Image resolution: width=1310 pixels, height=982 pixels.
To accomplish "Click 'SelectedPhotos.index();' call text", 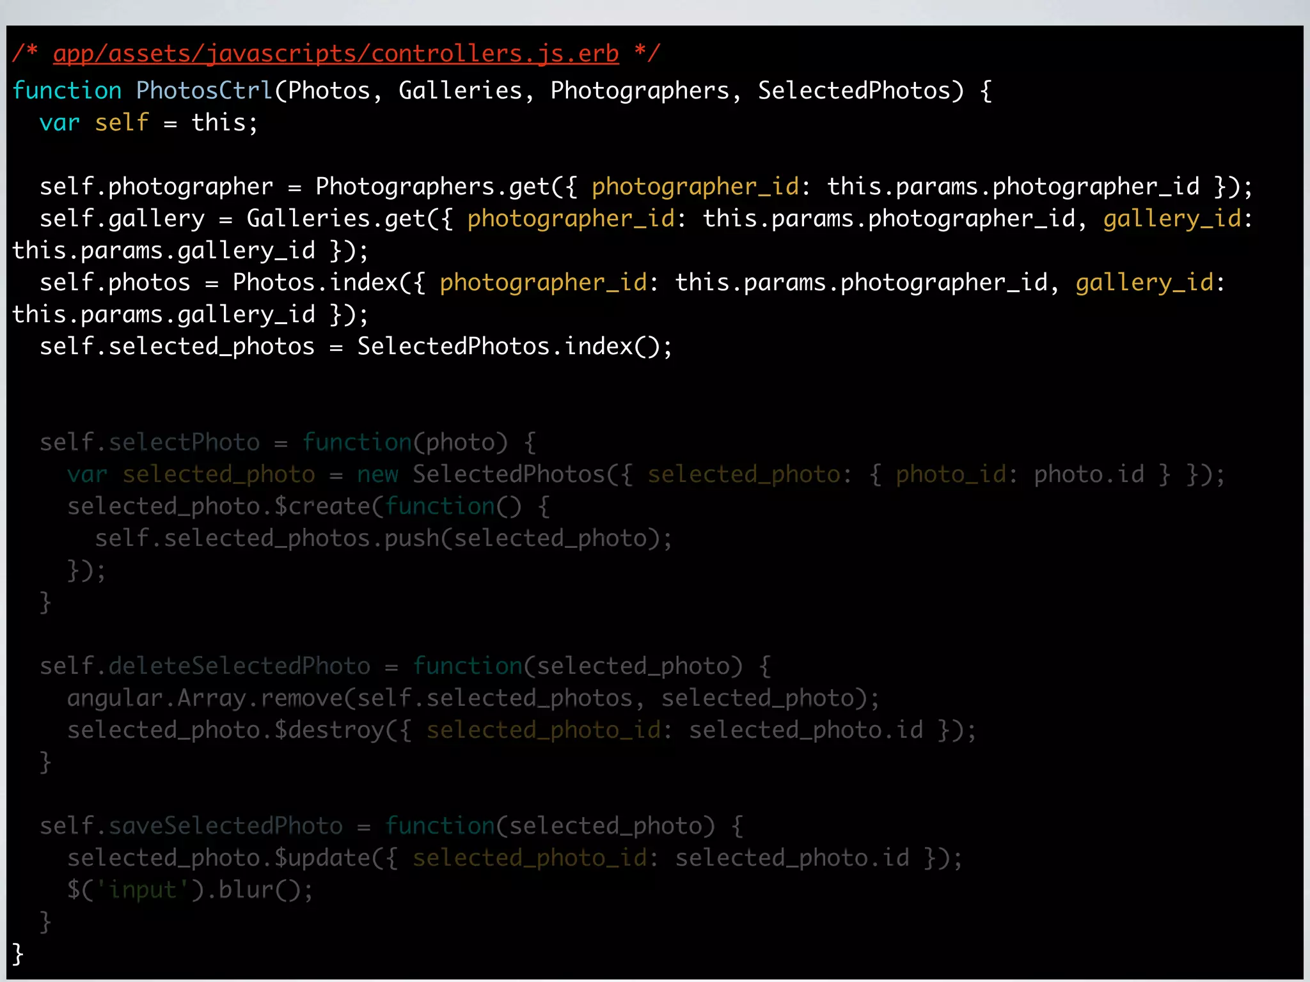I will pos(515,347).
